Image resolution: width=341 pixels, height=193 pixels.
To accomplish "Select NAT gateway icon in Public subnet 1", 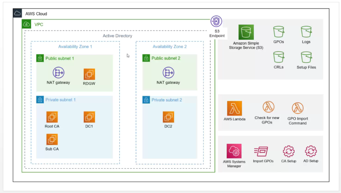I will [58, 73].
